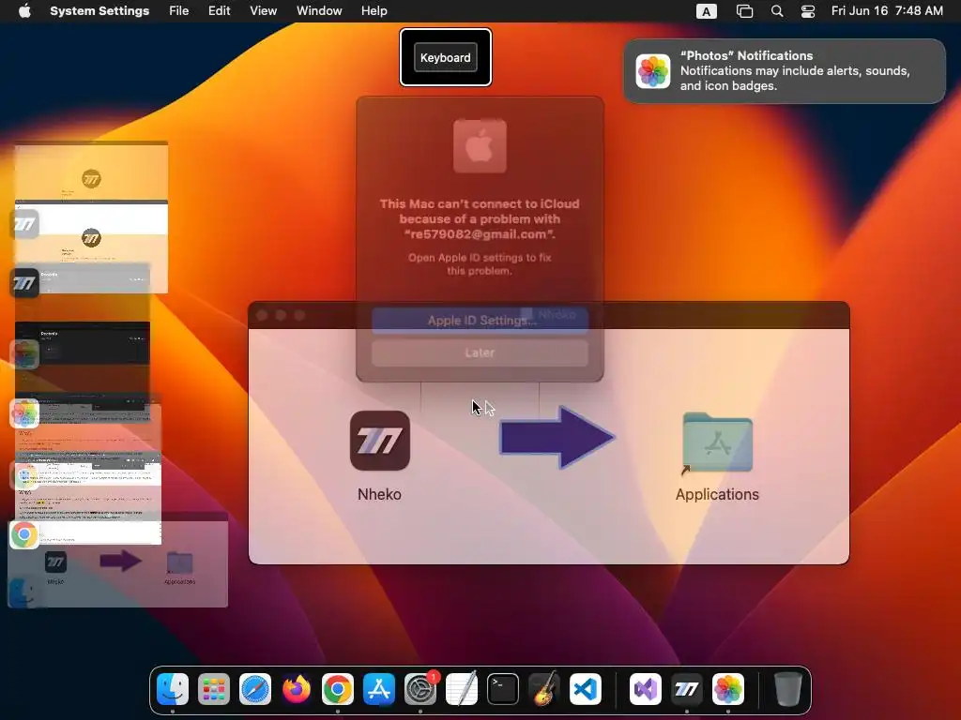Open GarageBand guitar icon in Dock

coord(544,689)
